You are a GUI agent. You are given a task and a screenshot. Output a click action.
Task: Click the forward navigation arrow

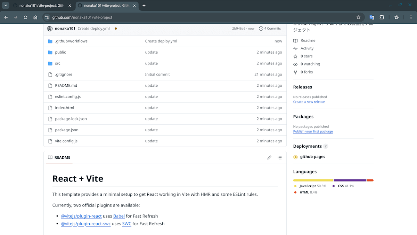16,17
